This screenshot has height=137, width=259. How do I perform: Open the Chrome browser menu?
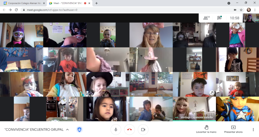click(x=255, y=10)
